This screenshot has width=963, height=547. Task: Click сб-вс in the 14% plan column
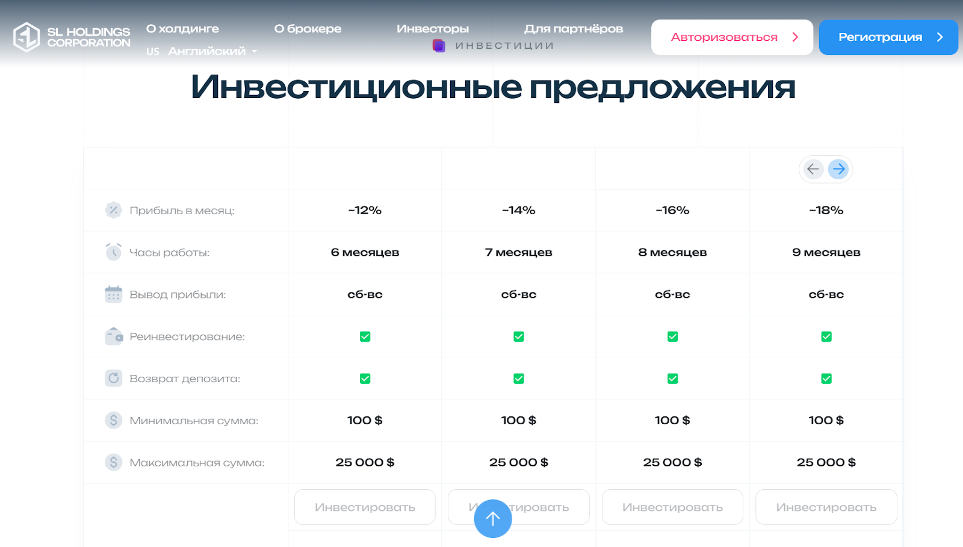point(519,294)
